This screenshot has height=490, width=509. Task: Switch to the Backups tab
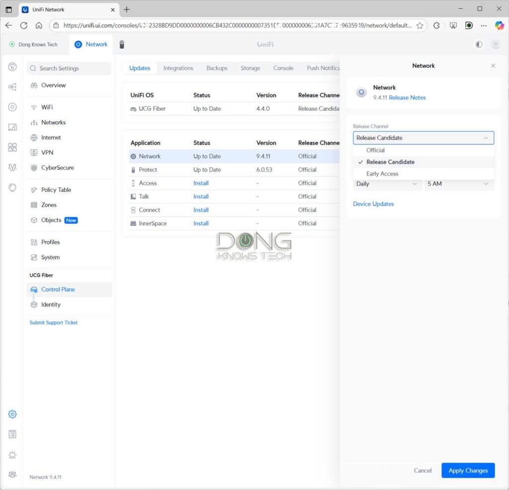(217, 68)
